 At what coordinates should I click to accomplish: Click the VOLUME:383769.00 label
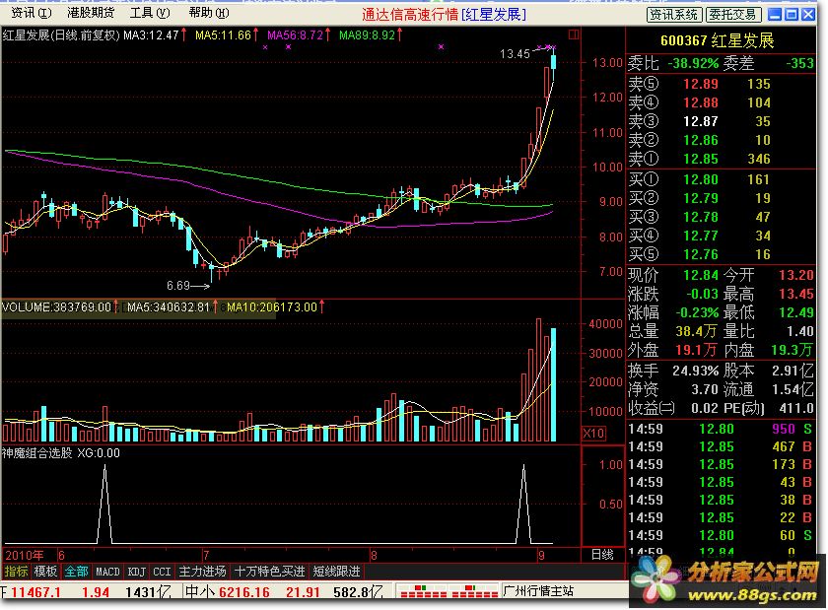point(59,306)
